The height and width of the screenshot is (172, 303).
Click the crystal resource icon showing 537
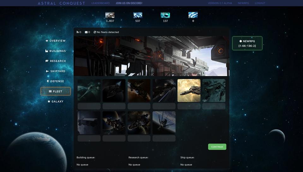(x=138, y=15)
